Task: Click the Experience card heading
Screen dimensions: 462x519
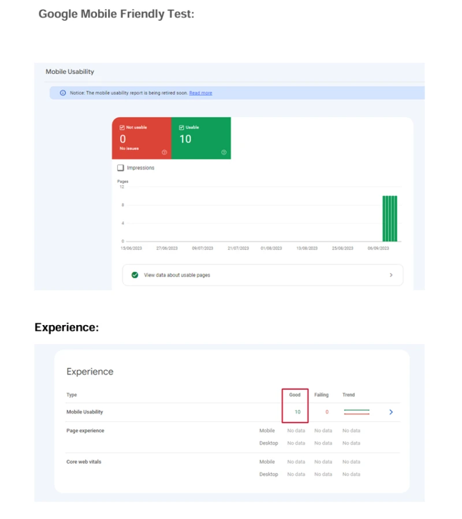Action: (90, 372)
